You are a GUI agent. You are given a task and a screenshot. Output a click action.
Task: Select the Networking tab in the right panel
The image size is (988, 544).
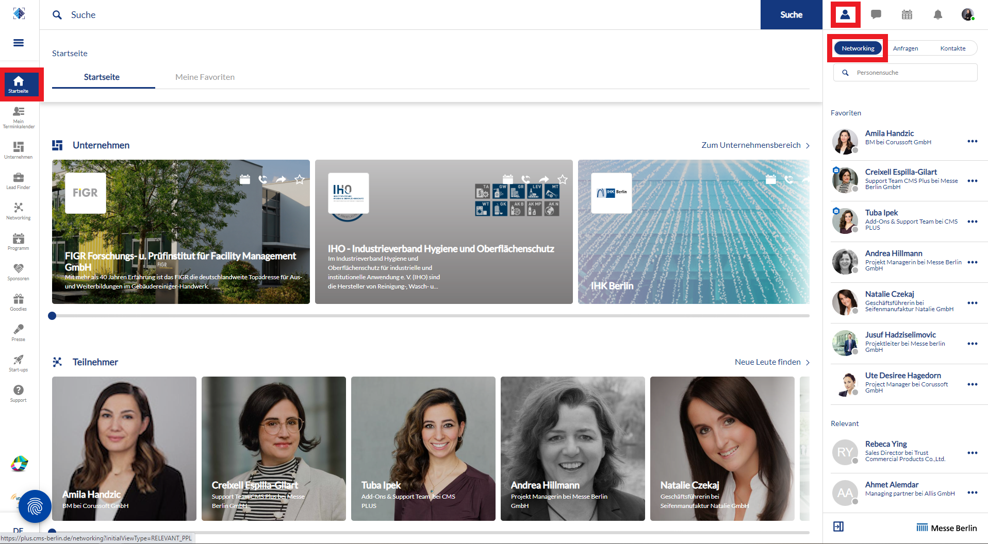point(858,48)
